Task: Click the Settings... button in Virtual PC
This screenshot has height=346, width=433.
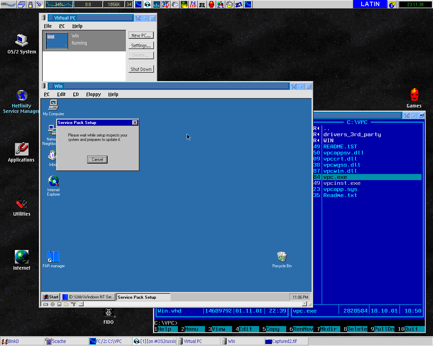Action: coord(141,45)
